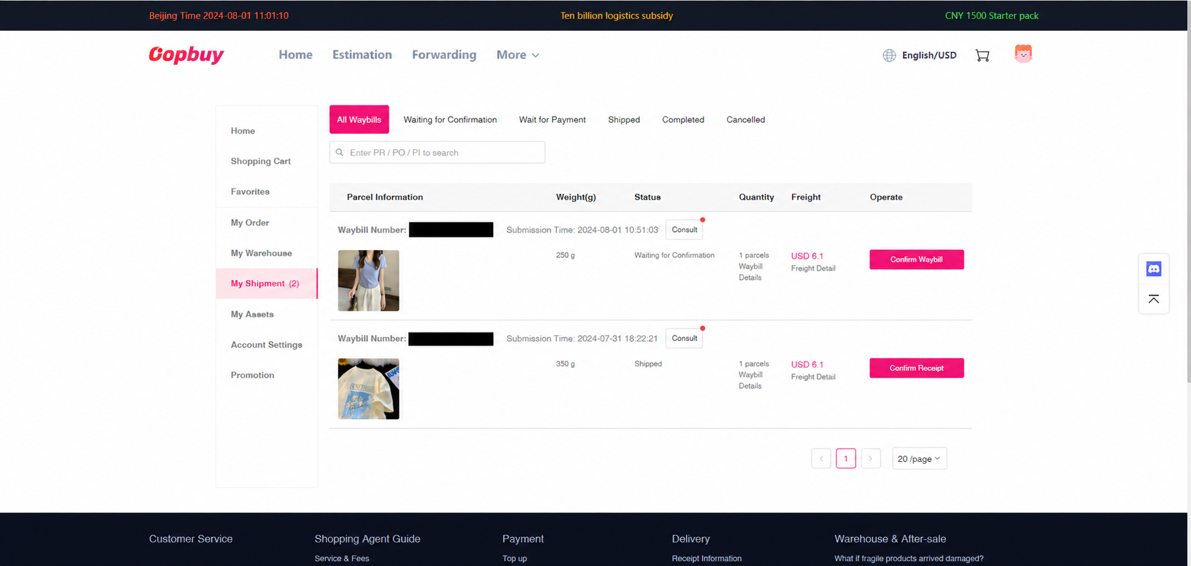This screenshot has height=566, width=1191.
Task: Open the white t-shirt parcel thumbnail
Action: click(369, 389)
